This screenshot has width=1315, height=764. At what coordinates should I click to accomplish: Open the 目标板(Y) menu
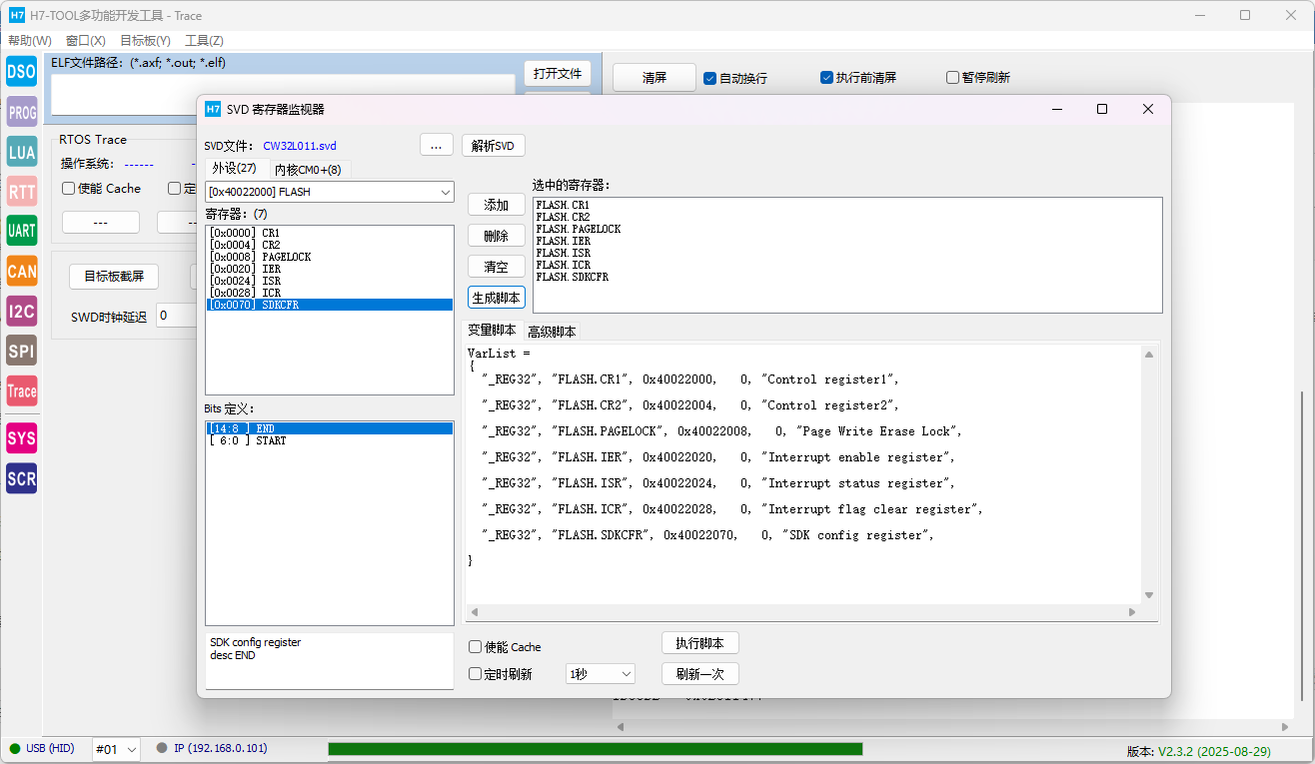(x=145, y=41)
